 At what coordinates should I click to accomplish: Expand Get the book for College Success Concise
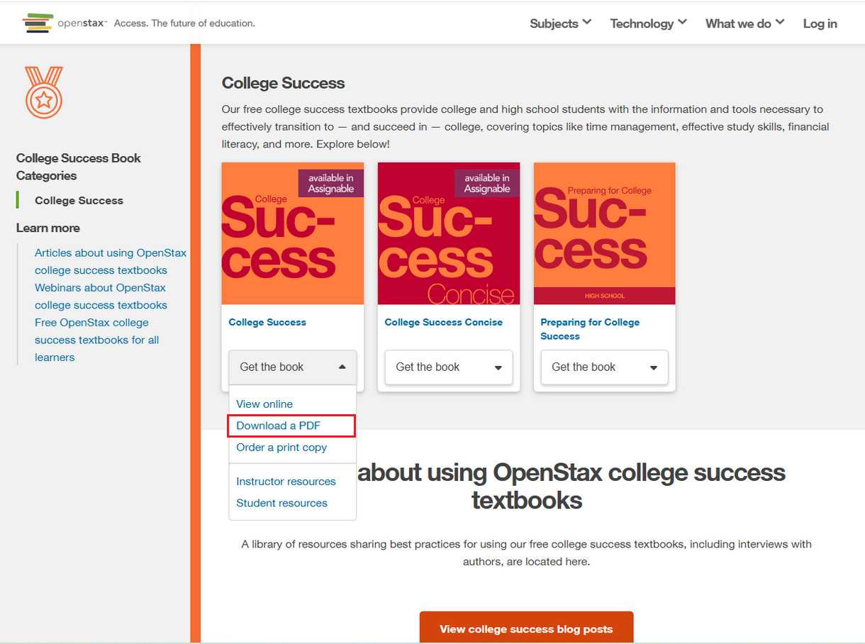pos(449,367)
